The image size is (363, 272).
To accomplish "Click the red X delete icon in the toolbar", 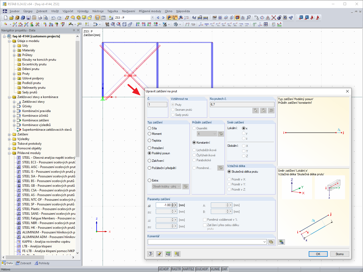I will (274, 18).
